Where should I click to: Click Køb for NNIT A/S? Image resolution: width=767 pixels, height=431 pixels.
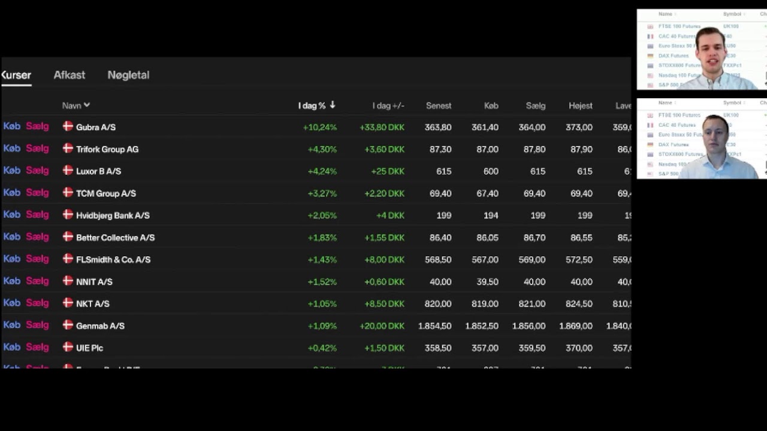click(x=12, y=281)
